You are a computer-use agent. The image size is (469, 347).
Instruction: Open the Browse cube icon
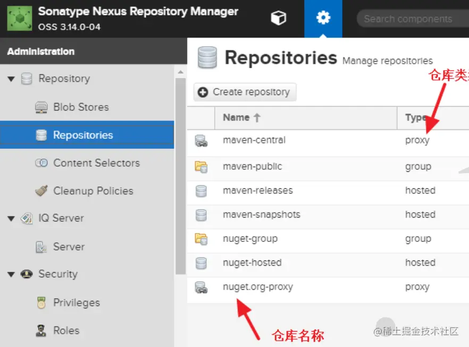(279, 18)
